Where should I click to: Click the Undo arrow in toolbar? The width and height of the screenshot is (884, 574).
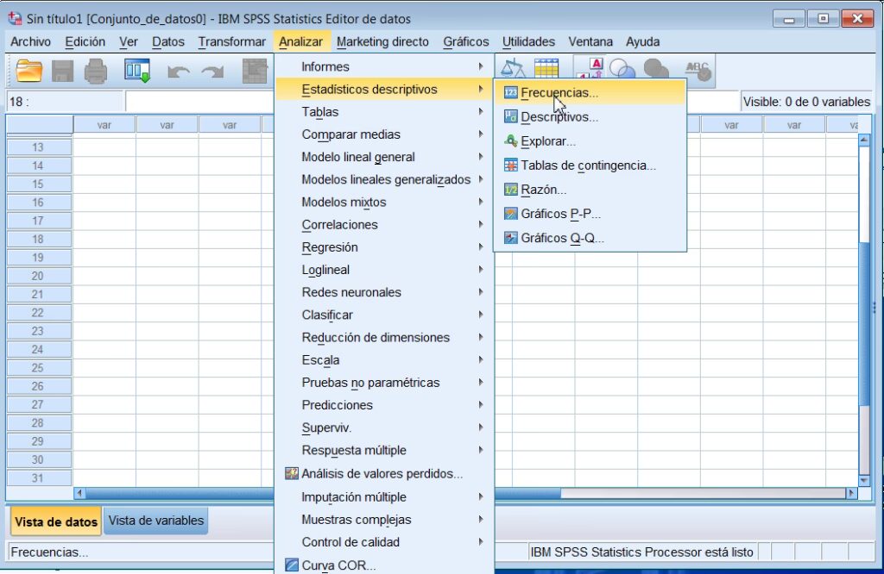point(178,72)
